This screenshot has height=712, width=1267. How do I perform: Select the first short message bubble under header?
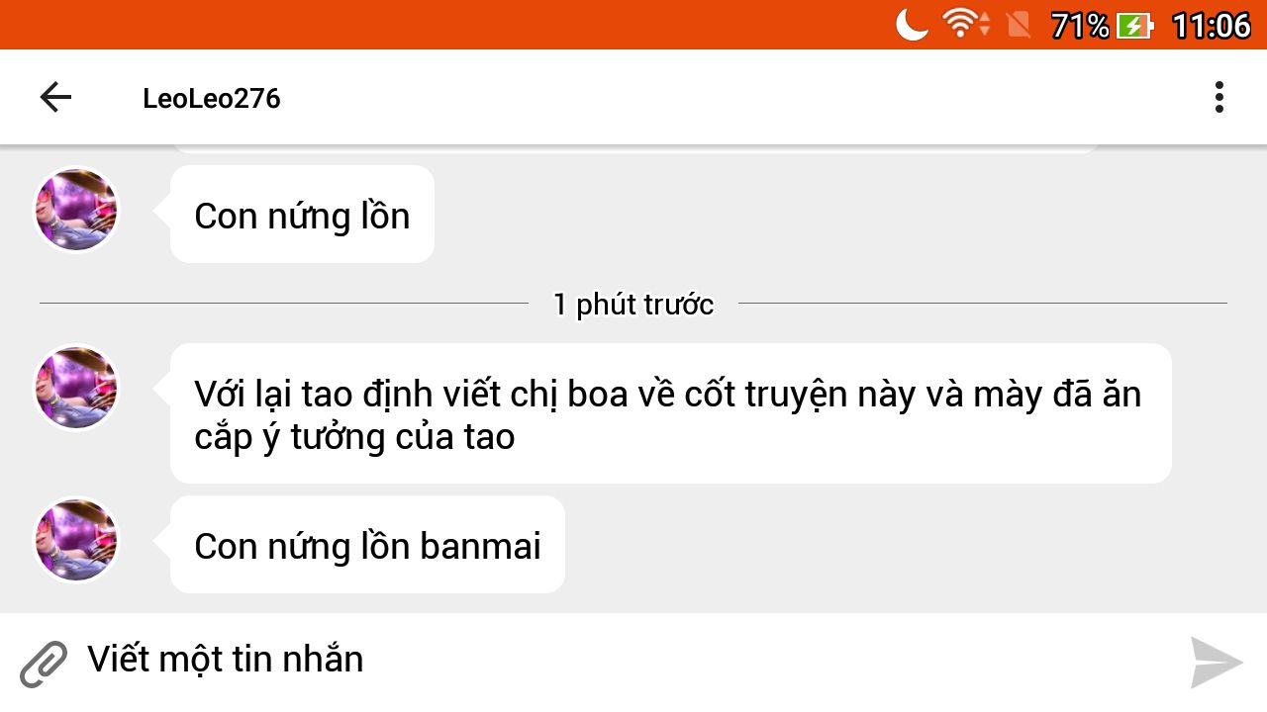pyautogui.click(x=302, y=215)
